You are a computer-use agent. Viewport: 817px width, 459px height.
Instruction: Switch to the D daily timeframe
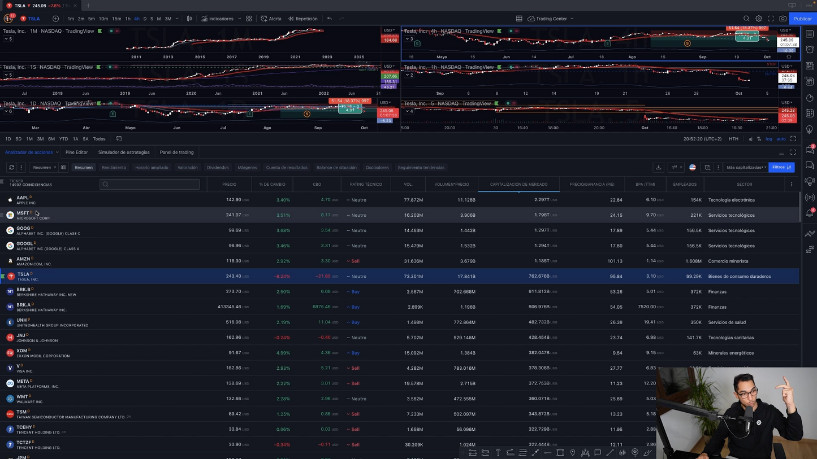click(x=145, y=19)
